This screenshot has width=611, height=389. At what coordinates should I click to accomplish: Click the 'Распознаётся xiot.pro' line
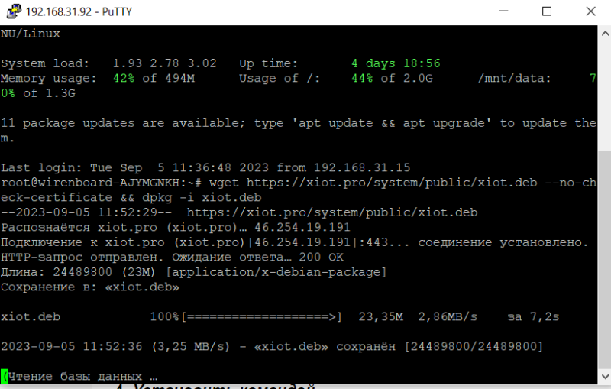click(x=176, y=227)
